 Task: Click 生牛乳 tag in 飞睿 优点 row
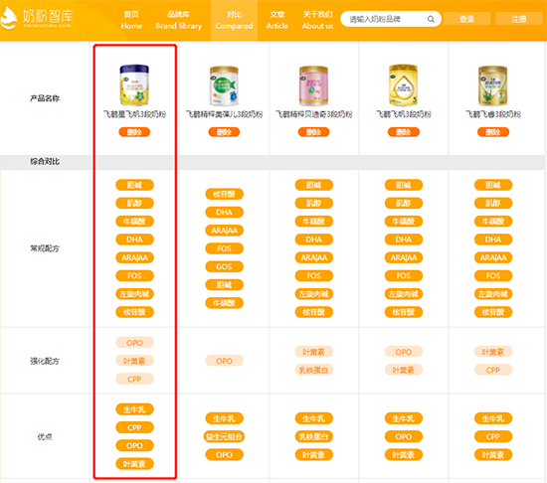[x=493, y=418]
